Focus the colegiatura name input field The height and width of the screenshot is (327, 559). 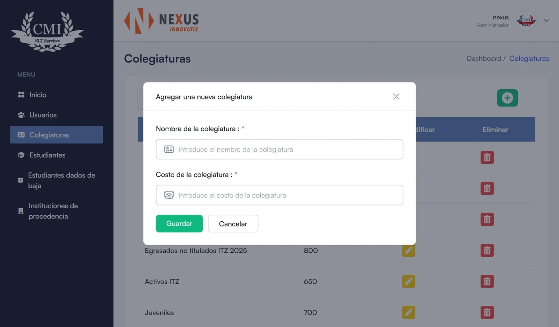(279, 149)
